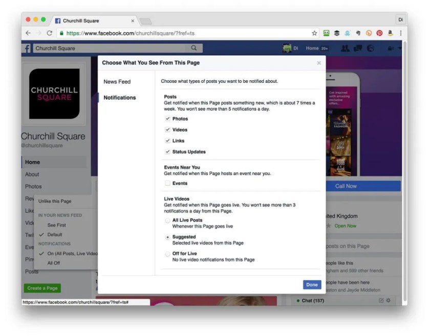Viewport: 429px width, 336px height.
Task: Open the Amazon extension icon
Action: tap(390, 33)
